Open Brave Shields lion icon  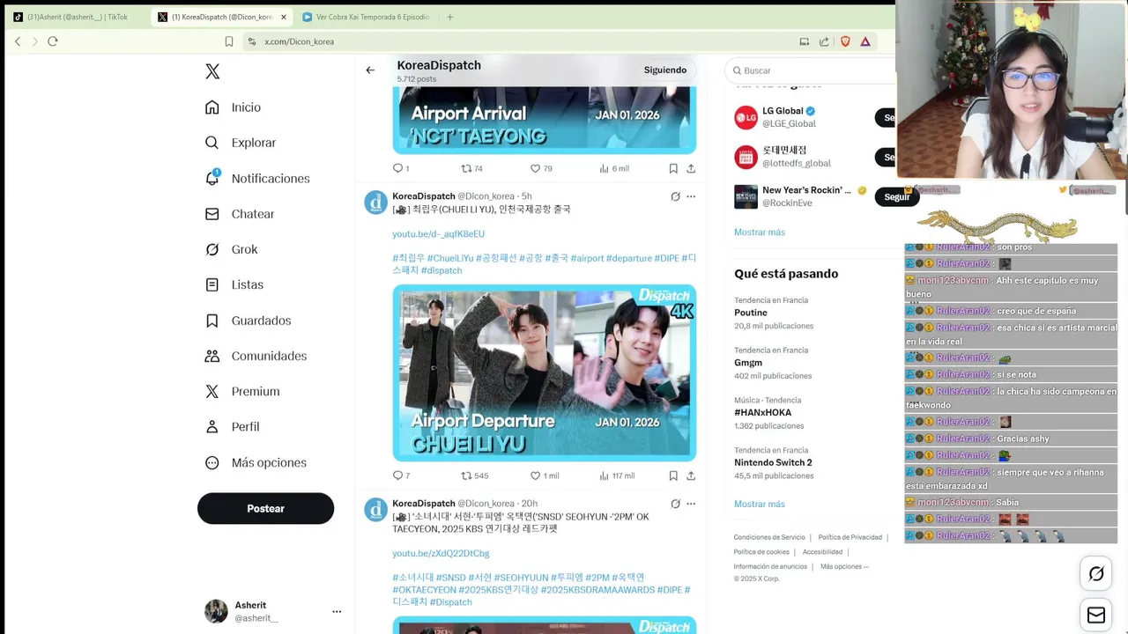click(x=845, y=41)
